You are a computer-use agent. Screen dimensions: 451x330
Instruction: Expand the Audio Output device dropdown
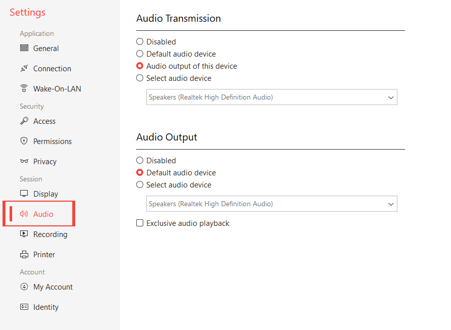[x=271, y=204]
